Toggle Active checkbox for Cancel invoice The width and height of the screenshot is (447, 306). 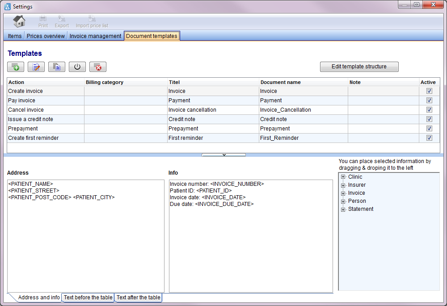[429, 110]
